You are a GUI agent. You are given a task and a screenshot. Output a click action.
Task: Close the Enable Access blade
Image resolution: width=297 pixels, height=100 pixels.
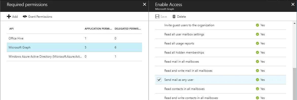(x=293, y=4)
